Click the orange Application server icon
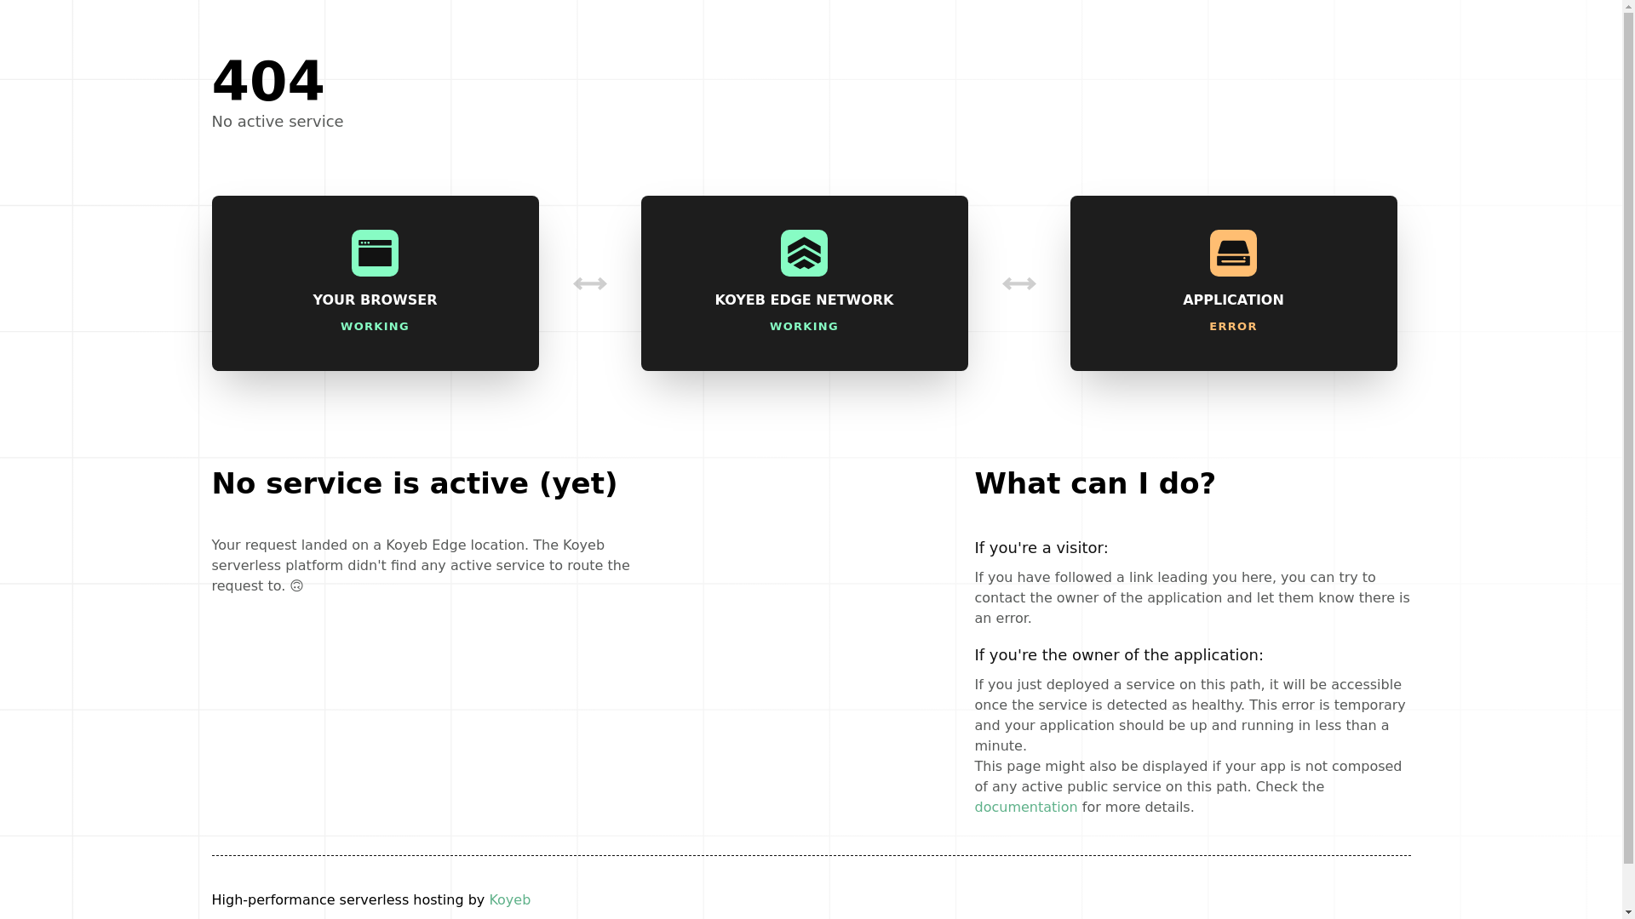Image resolution: width=1635 pixels, height=919 pixels. tap(1233, 253)
